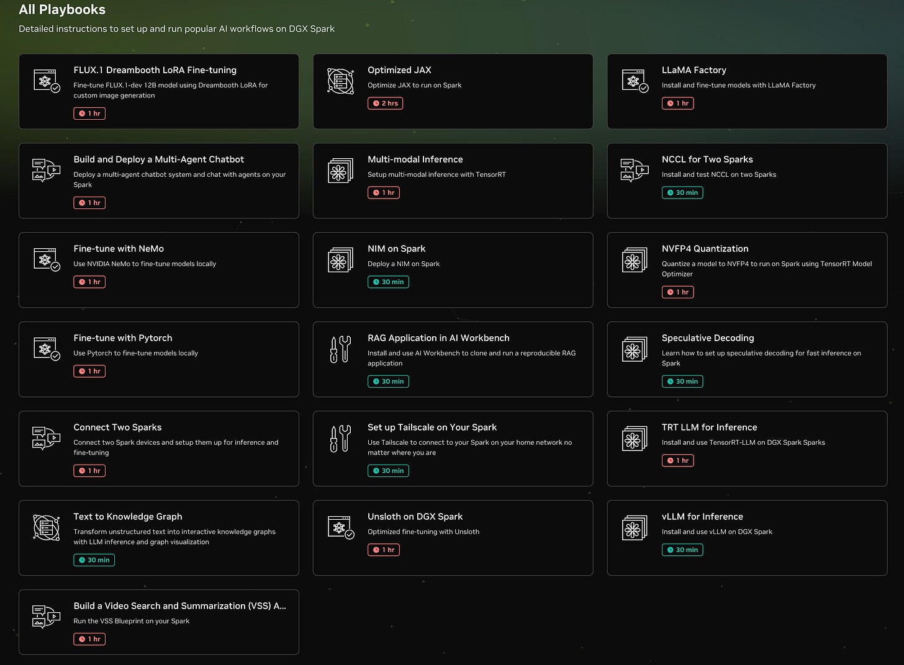Screen dimensions: 904x665
Task: Open the Unsloth on DGX Spark title
Action: (415, 517)
